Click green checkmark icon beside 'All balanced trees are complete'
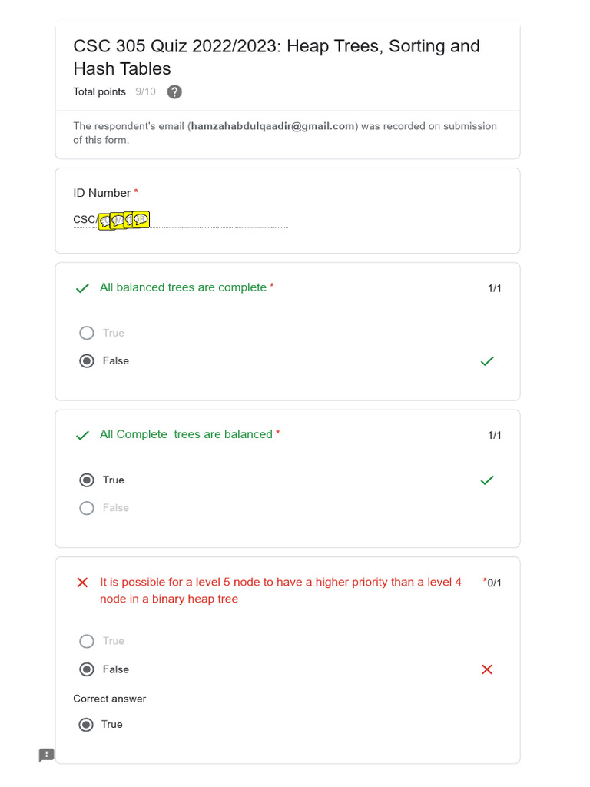Screen dimensions: 590x787 click(82, 288)
